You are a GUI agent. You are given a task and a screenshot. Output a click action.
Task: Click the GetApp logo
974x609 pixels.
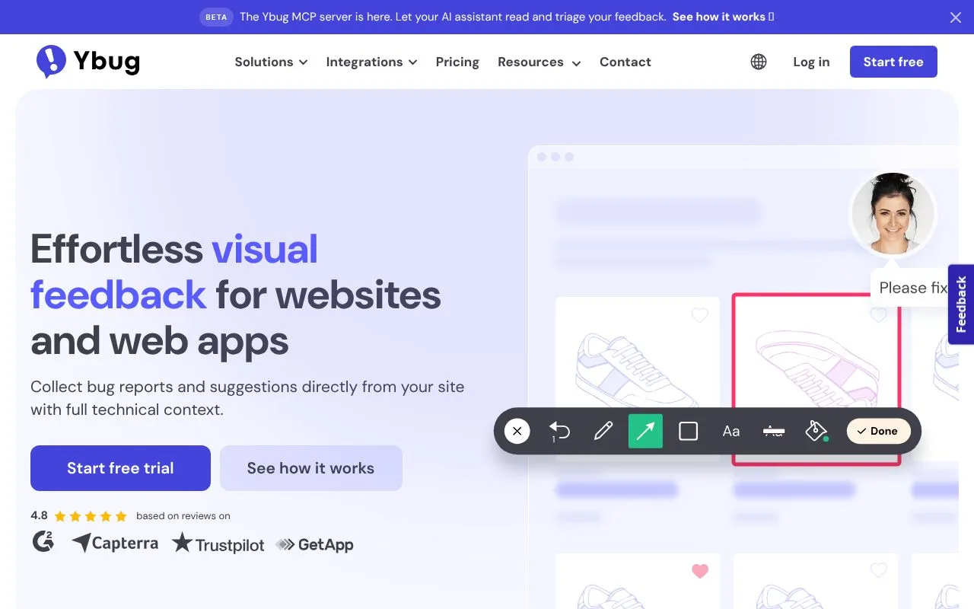pos(314,544)
